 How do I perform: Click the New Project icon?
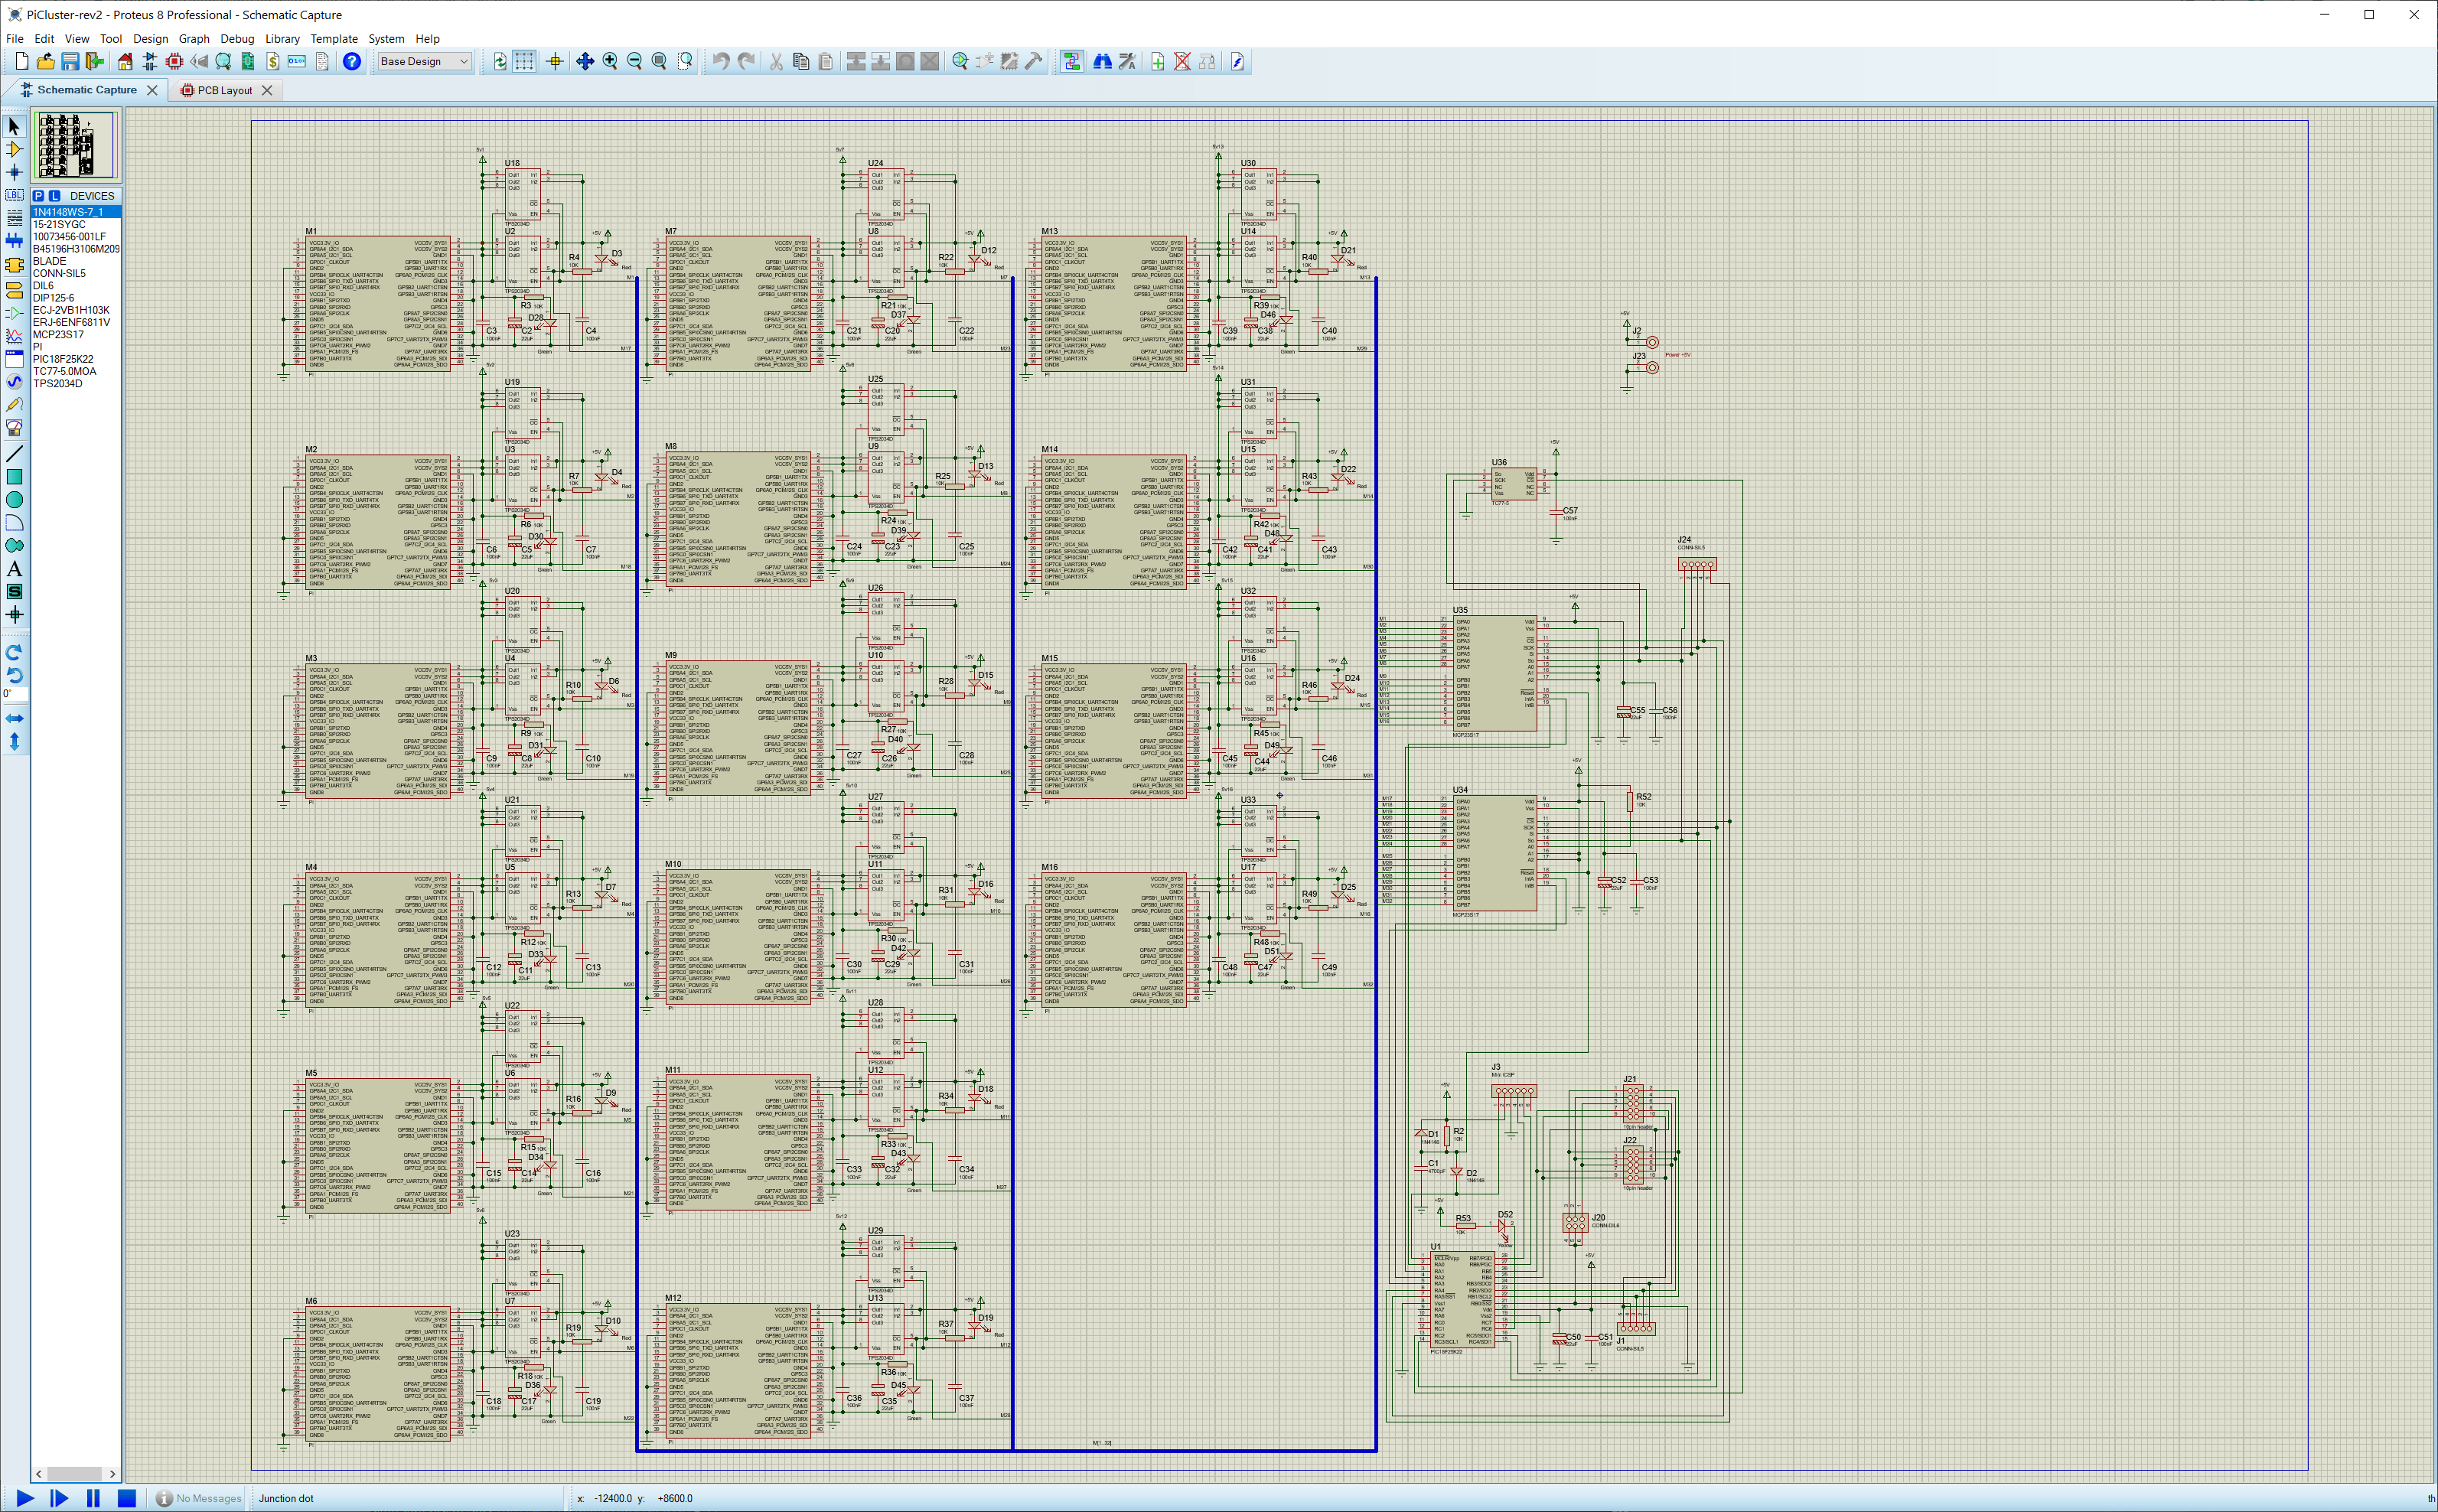(21, 61)
